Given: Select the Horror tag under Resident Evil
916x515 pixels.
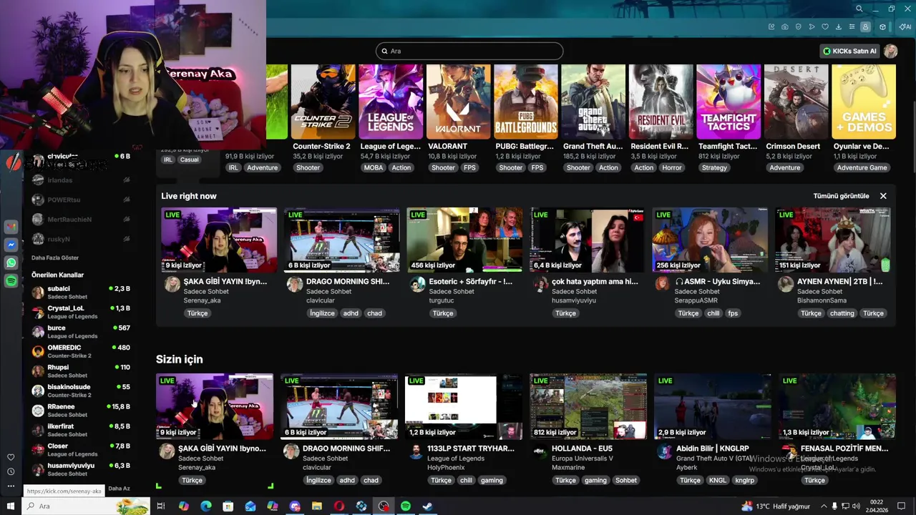Looking at the screenshot, I should [x=672, y=167].
